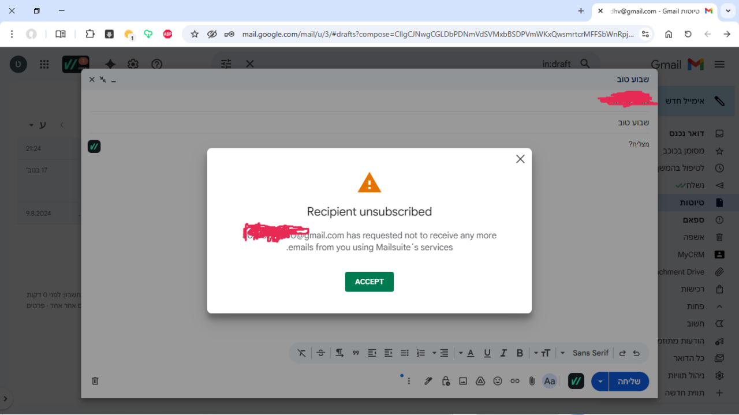Click the attach files paperclip icon

tap(532, 381)
